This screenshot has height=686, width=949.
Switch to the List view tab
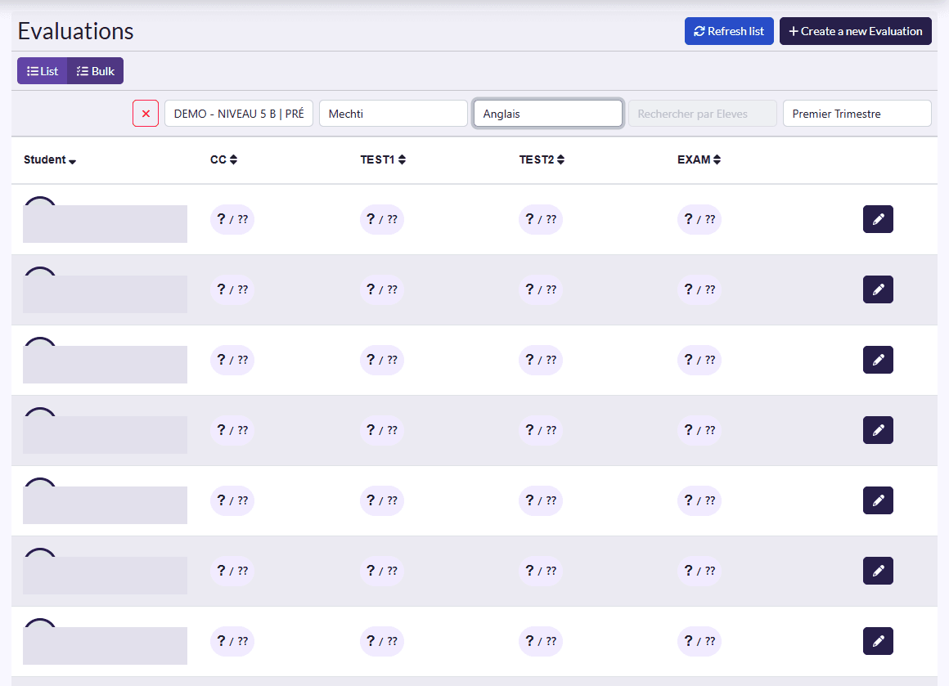click(43, 71)
